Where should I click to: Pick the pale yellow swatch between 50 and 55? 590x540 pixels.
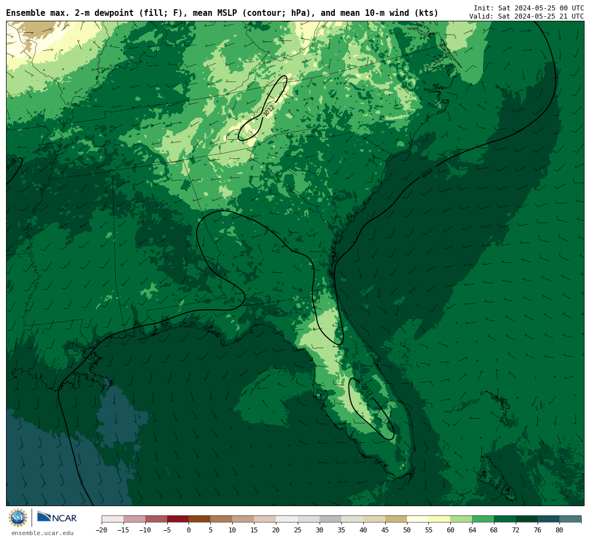418,519
